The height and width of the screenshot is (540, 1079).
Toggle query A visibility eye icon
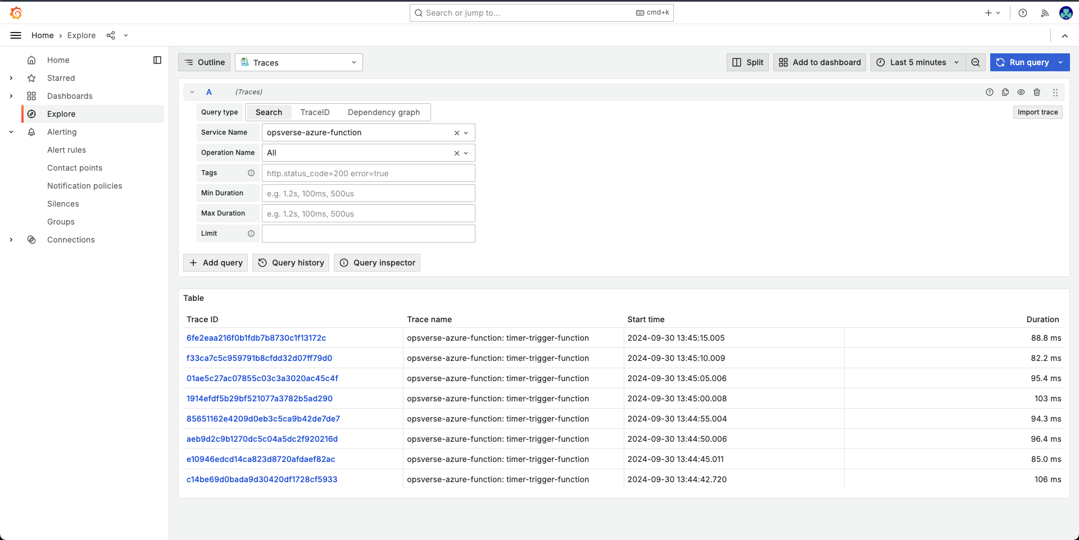[1021, 92]
